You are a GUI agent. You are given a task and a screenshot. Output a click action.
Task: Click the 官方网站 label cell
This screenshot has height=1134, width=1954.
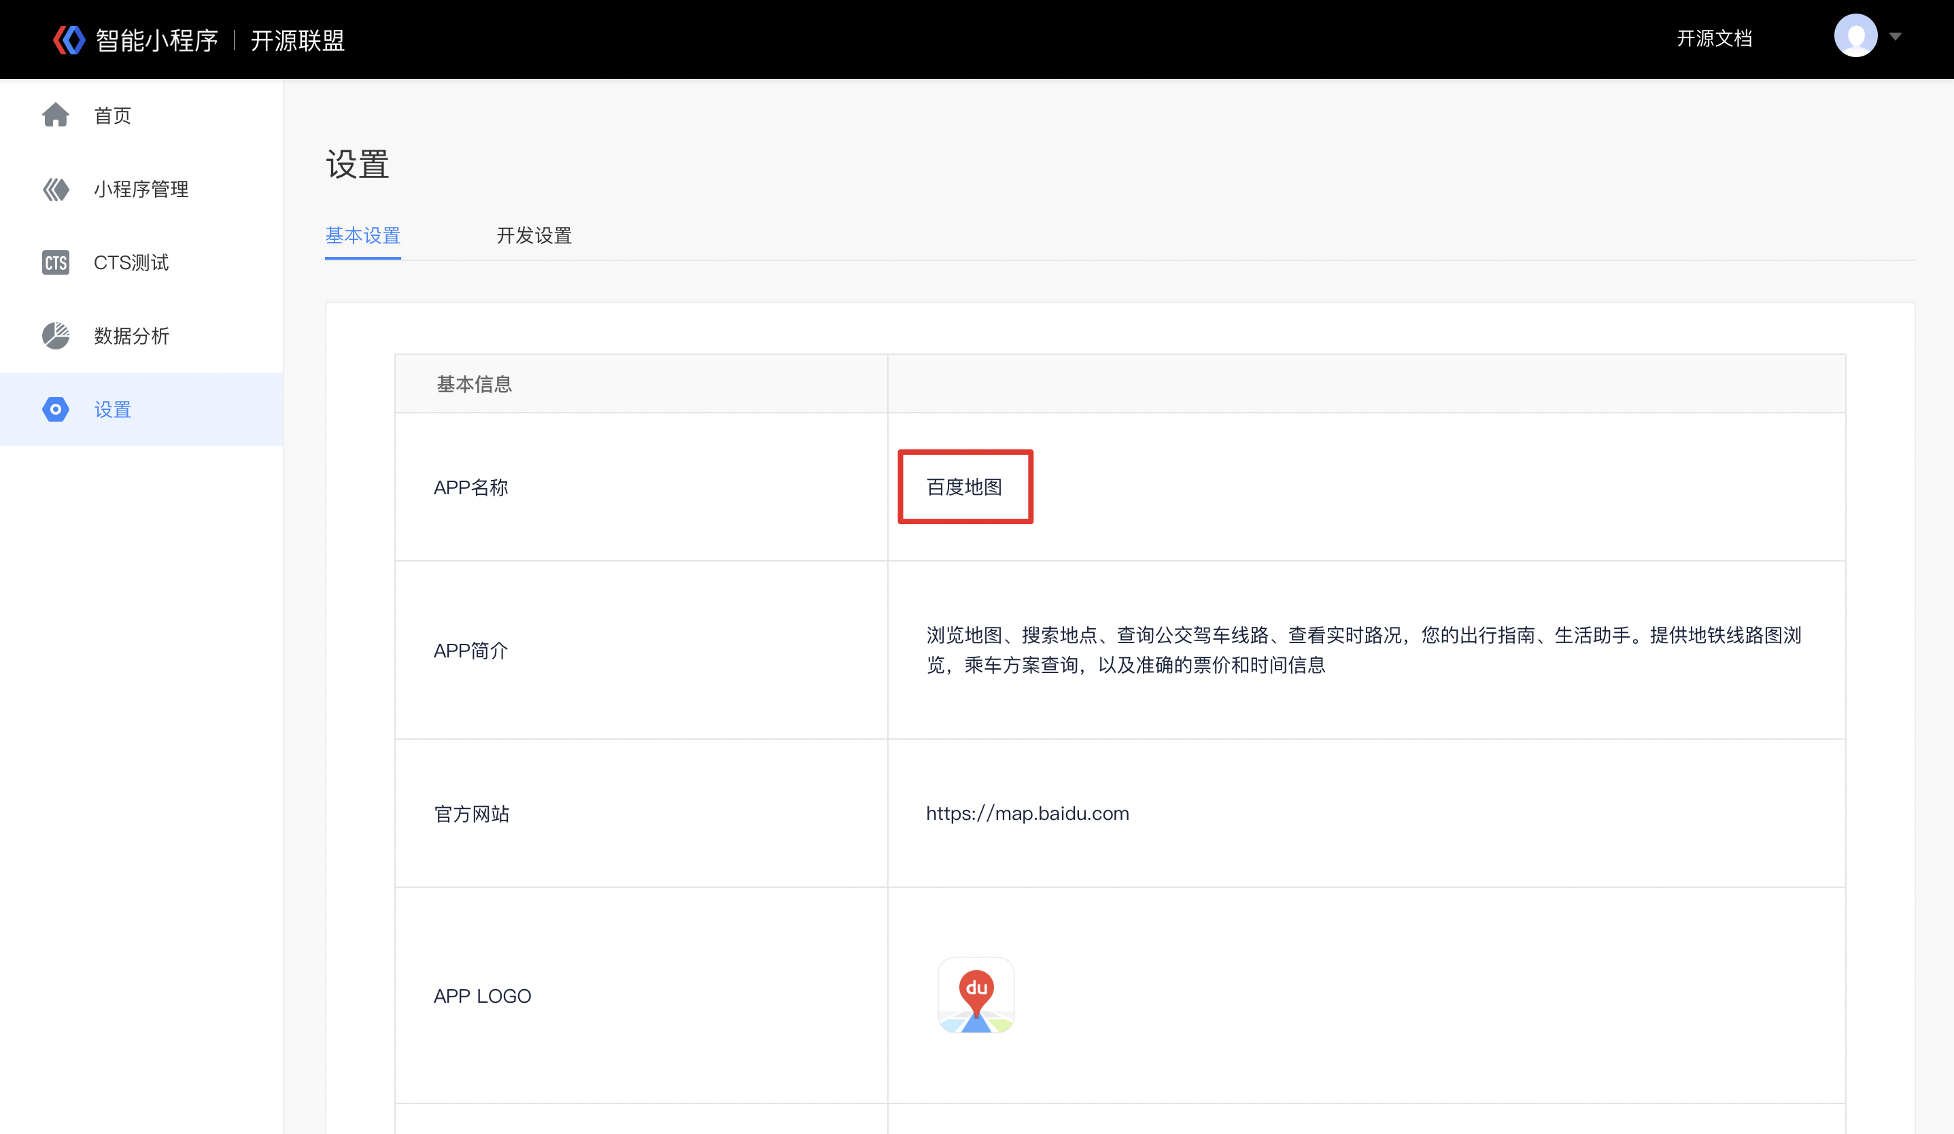click(641, 813)
